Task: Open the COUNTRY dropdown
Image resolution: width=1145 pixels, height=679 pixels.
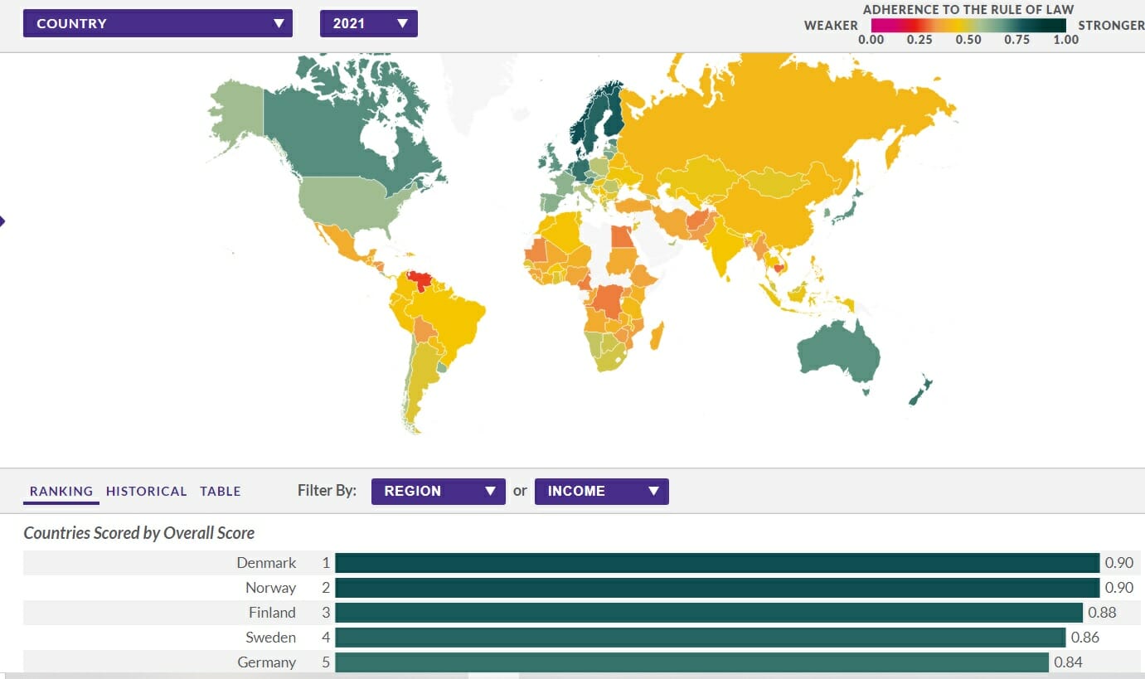Action: coord(158,23)
